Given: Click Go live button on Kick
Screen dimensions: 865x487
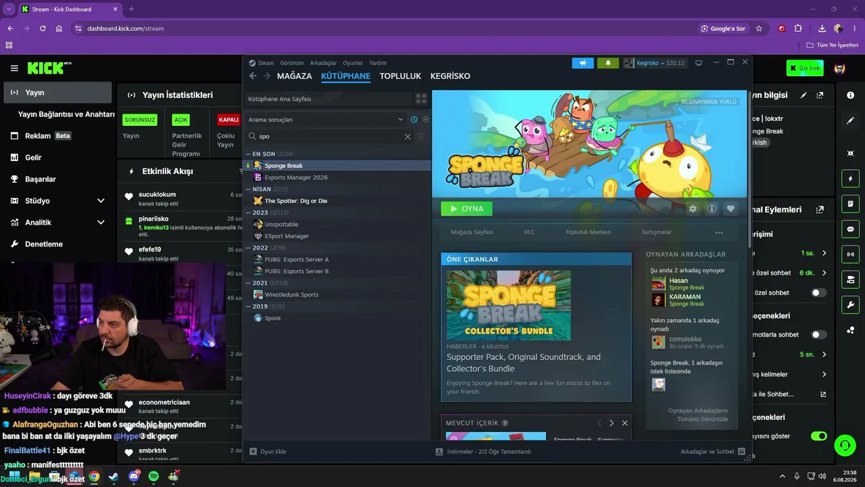Looking at the screenshot, I should pos(805,68).
